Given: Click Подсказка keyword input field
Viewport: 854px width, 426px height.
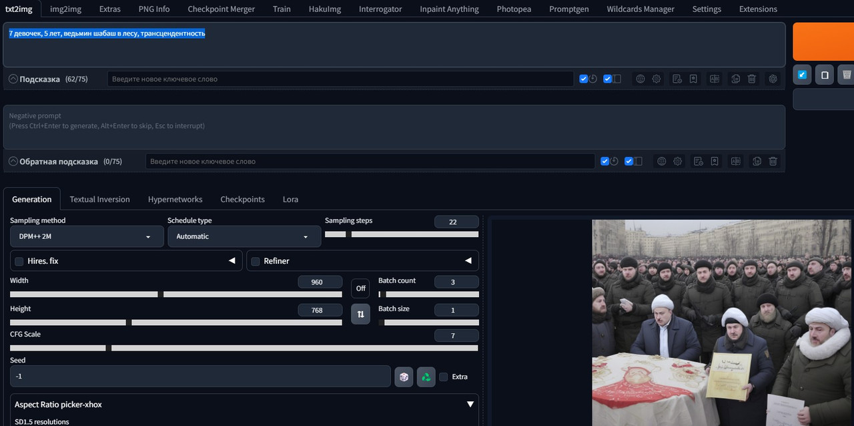Looking at the screenshot, I should [x=340, y=79].
